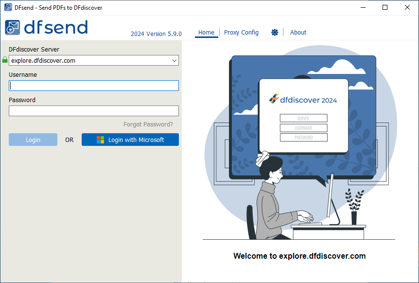Click the dfsend envelope logo icon

point(12,27)
